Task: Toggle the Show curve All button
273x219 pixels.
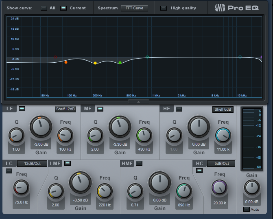Action: point(44,8)
